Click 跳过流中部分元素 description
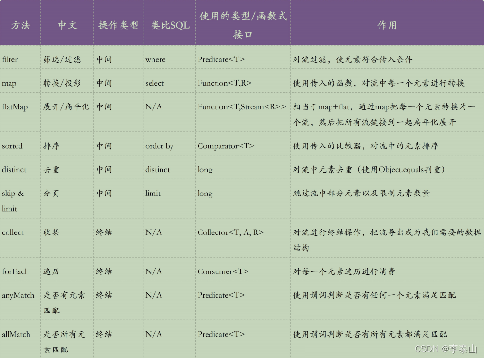This screenshot has width=484, height=358. [x=361, y=194]
